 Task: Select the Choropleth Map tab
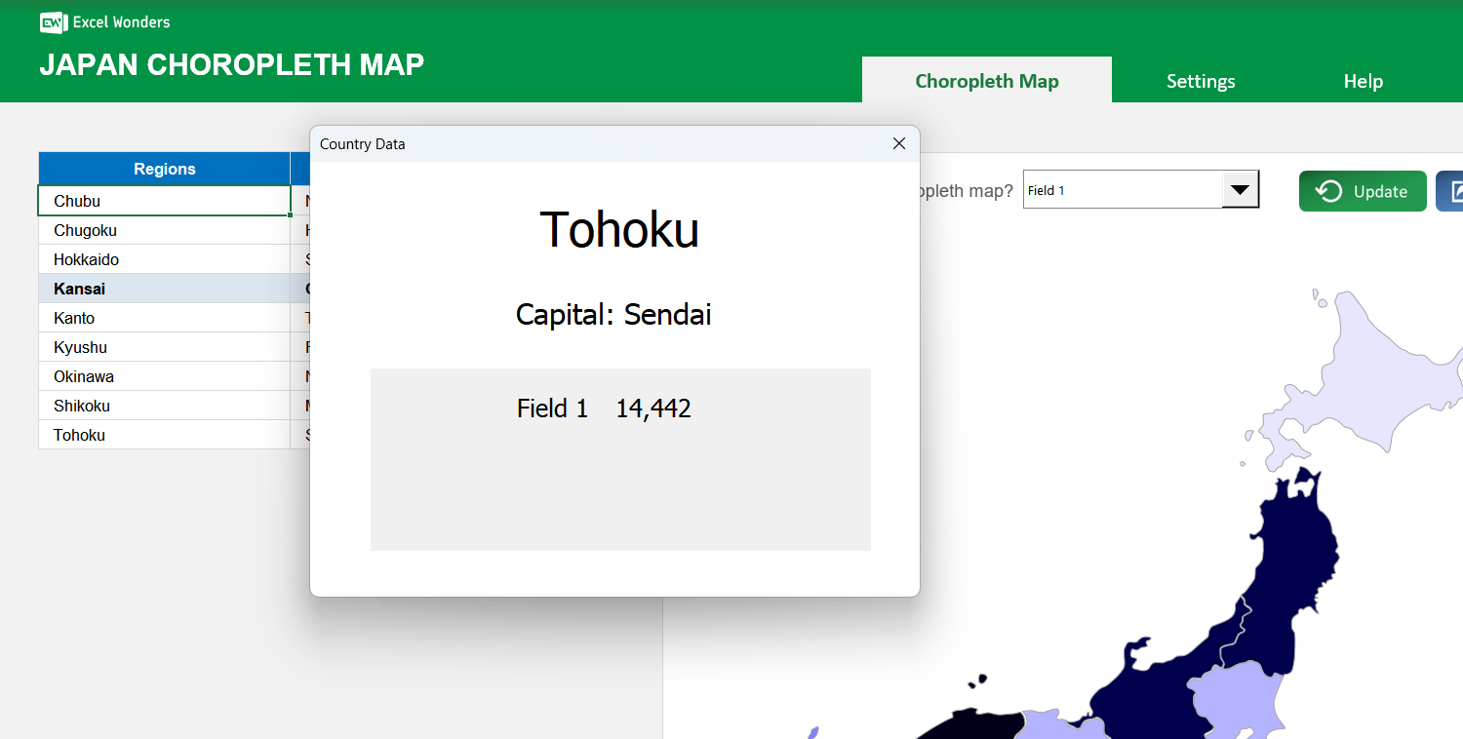(986, 81)
